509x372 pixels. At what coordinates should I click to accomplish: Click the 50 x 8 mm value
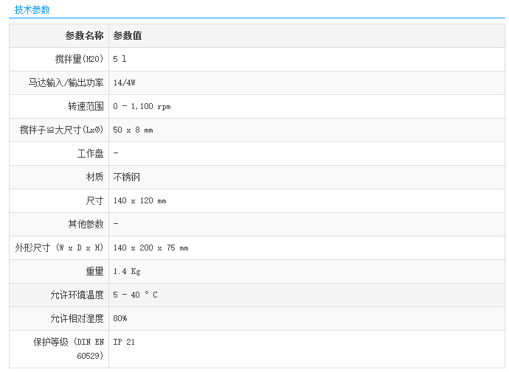coord(133,130)
